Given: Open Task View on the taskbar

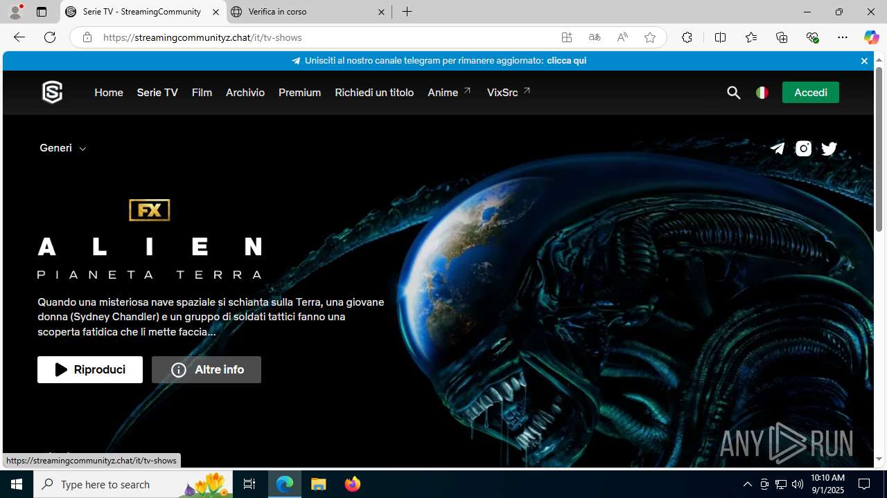Looking at the screenshot, I should 249,484.
